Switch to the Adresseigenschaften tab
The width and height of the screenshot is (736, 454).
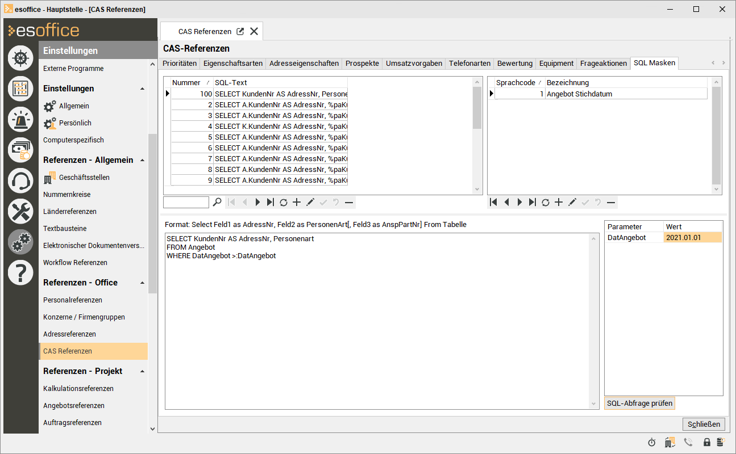point(304,64)
